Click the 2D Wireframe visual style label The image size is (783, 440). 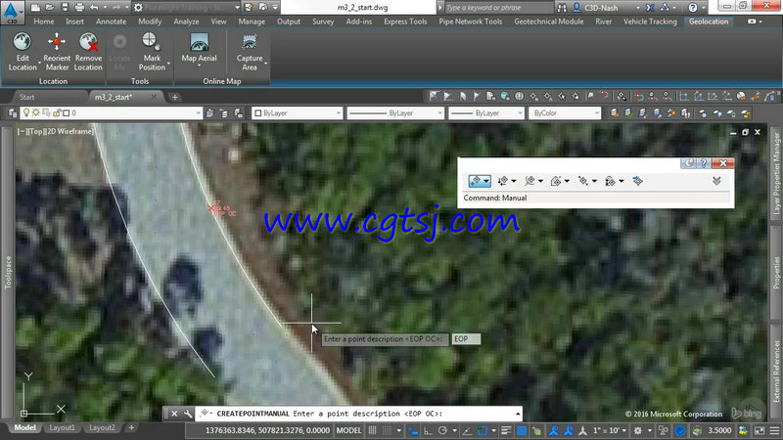(x=69, y=131)
